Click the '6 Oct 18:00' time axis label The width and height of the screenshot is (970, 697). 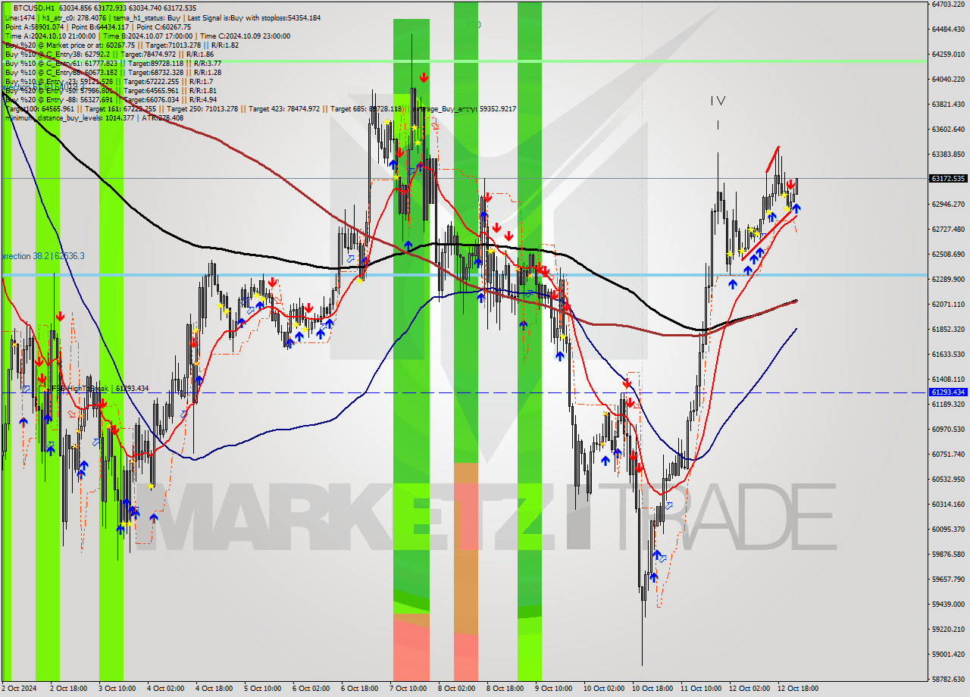click(x=361, y=689)
